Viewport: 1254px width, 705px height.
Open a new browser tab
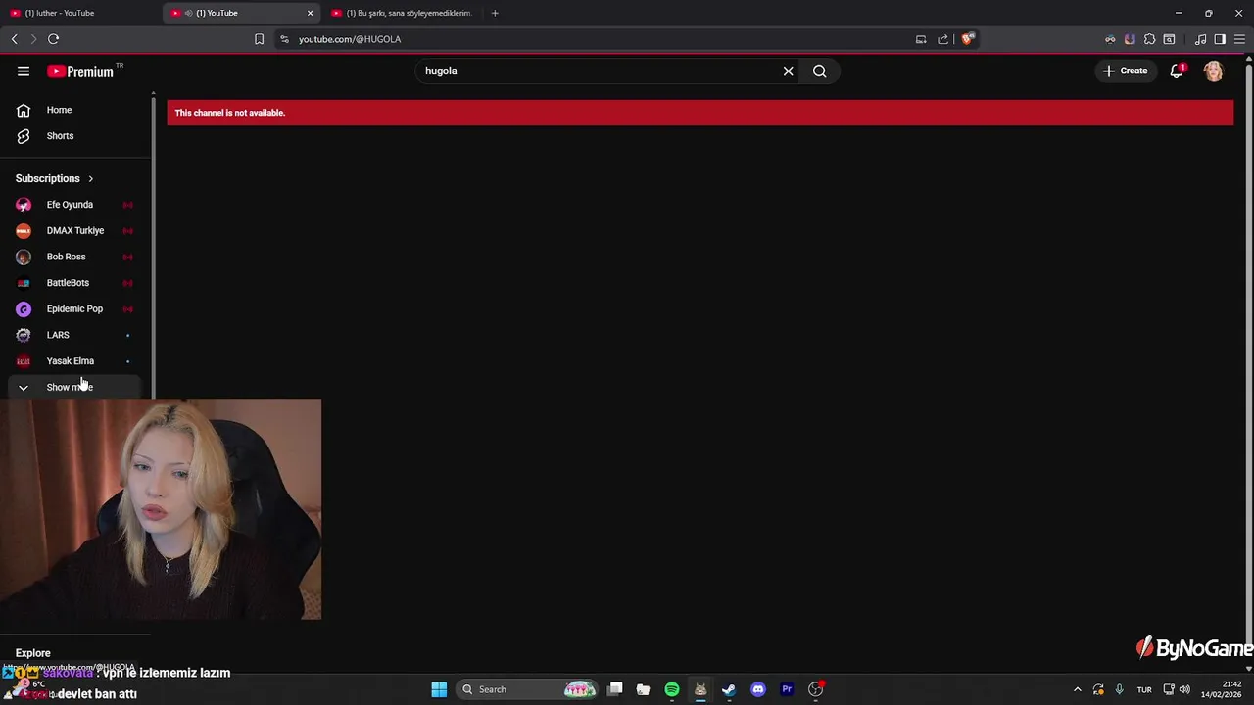495,13
